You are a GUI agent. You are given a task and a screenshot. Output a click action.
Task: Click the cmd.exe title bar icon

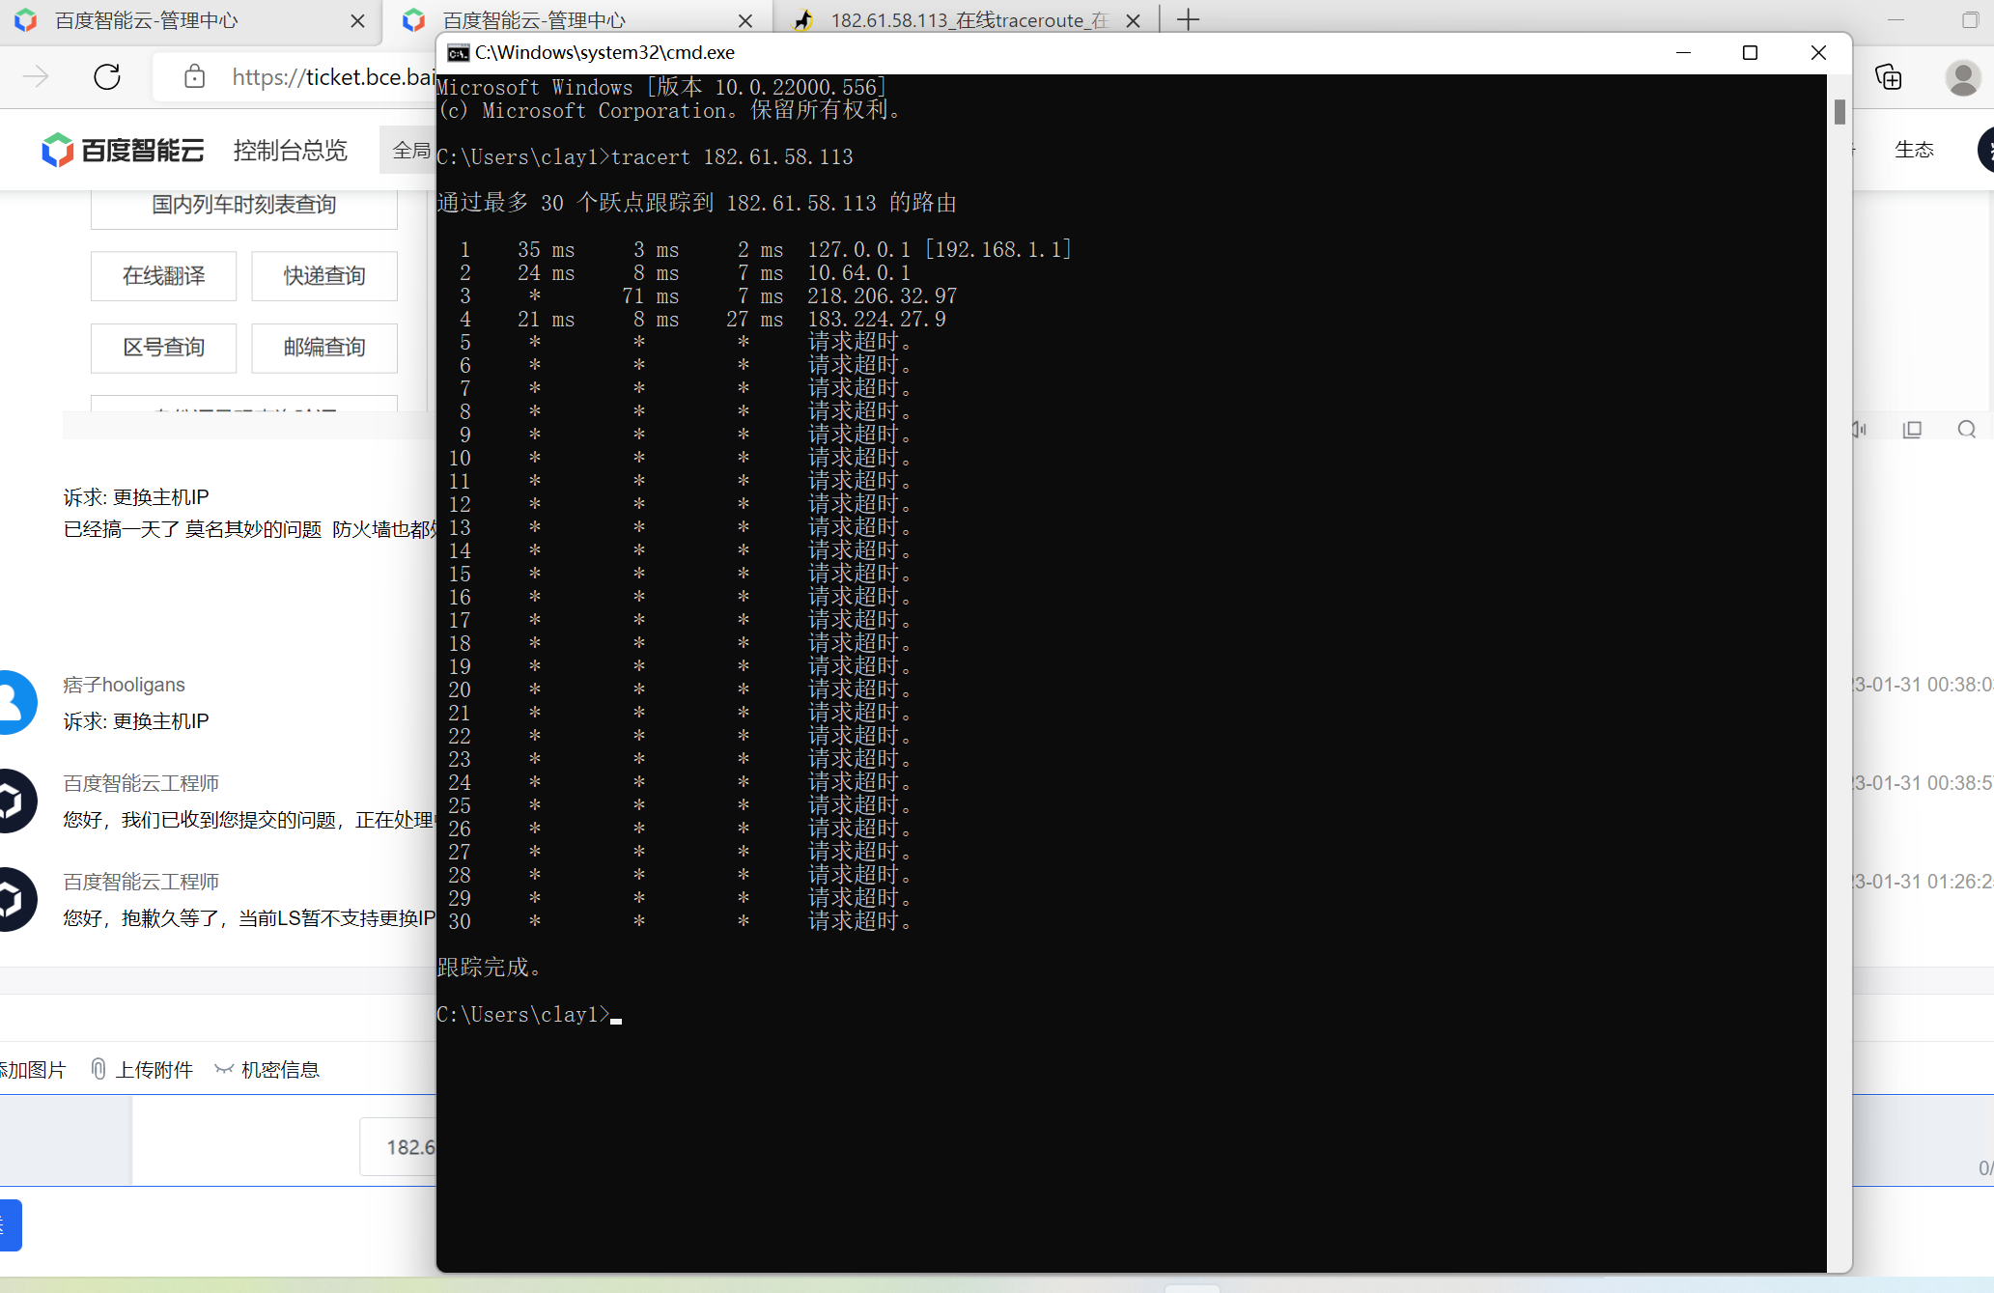(458, 53)
